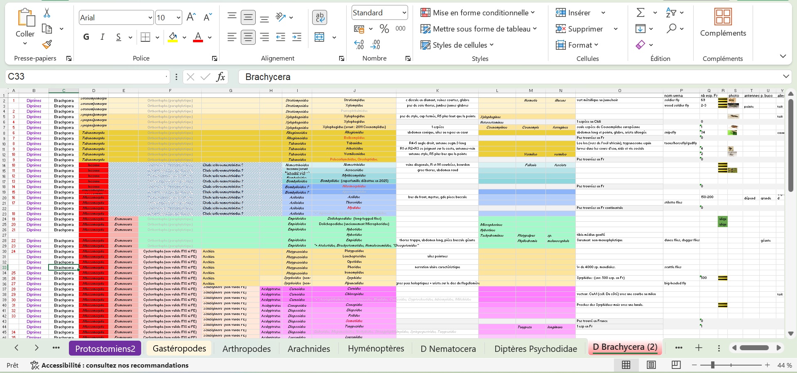Viewport: 797px width, 373px height.
Task: Click merge and center icon
Action: tap(319, 37)
